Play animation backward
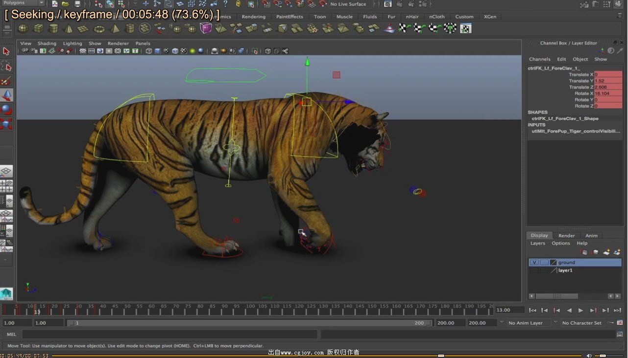This screenshot has width=628, height=358. pos(569,310)
